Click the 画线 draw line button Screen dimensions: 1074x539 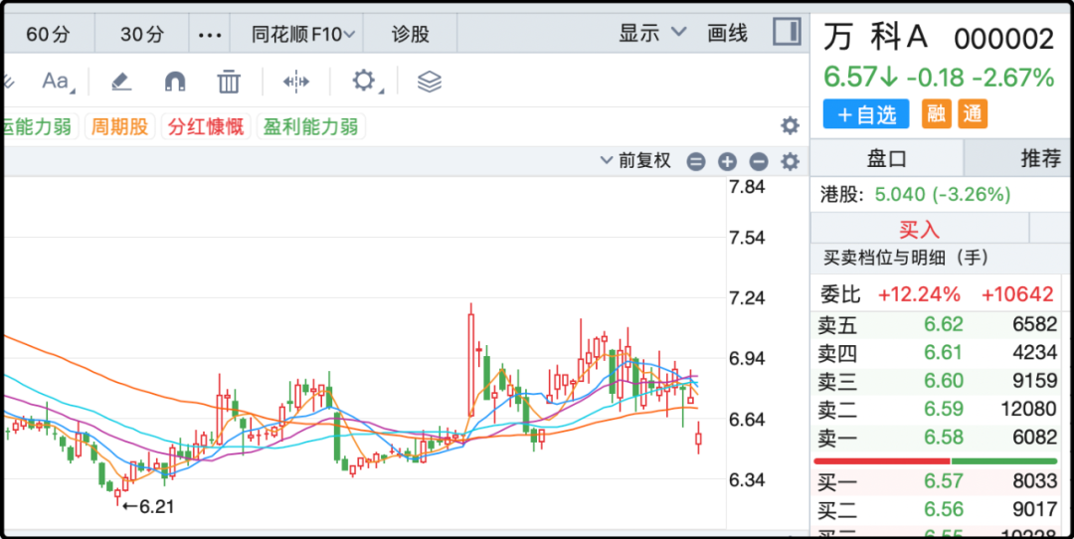(x=727, y=33)
